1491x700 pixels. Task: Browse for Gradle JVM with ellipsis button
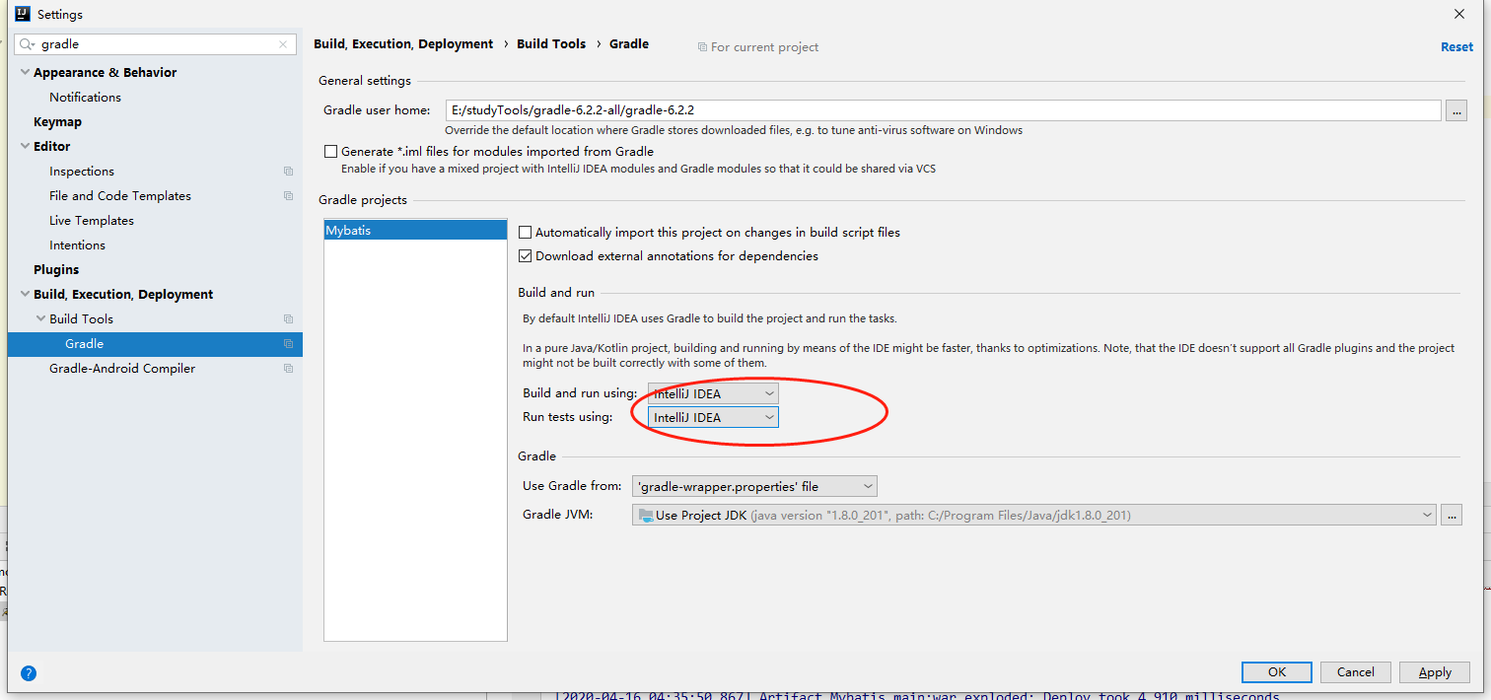tap(1451, 515)
